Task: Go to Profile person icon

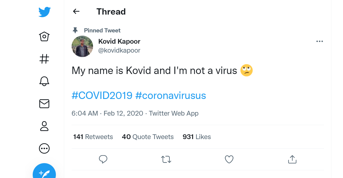Action: point(44,126)
